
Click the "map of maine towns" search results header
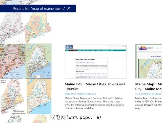pyautogui.click(x=38, y=9)
